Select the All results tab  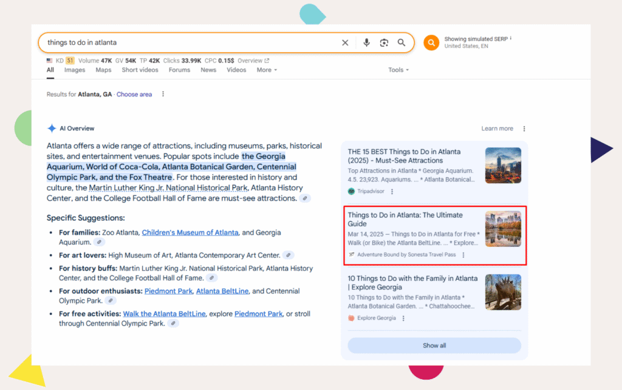coord(50,70)
